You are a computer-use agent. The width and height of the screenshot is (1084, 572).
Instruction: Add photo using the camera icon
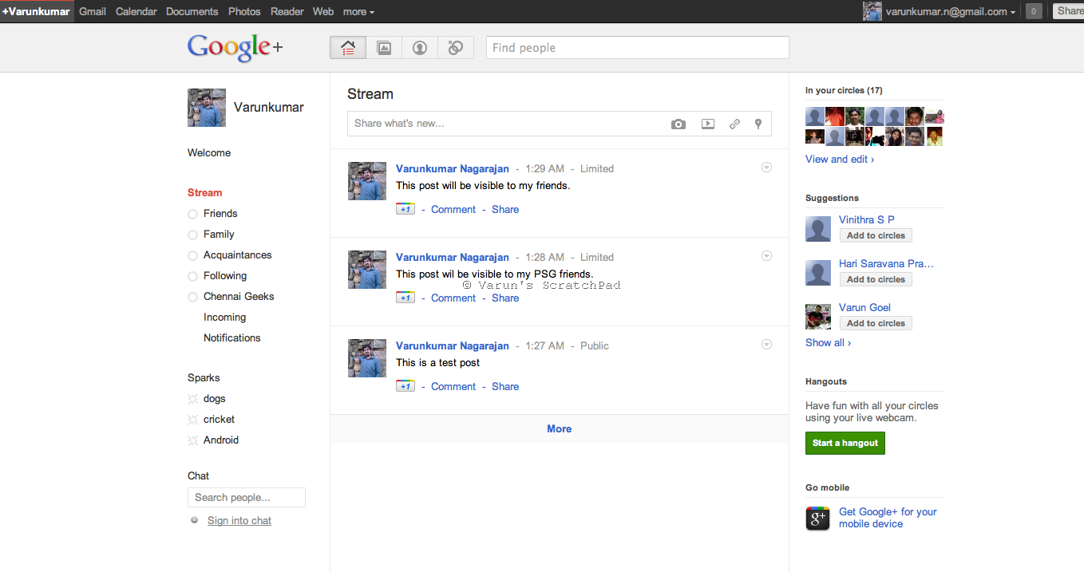(678, 124)
